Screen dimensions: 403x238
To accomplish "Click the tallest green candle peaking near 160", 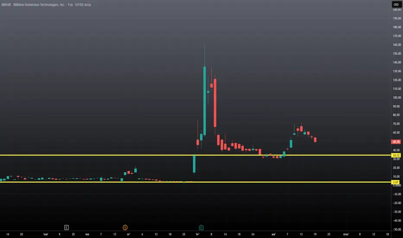I will (205, 101).
